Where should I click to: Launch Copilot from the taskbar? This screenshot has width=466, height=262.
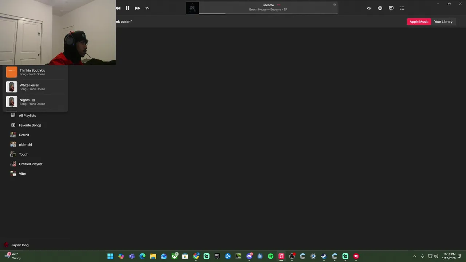point(121,256)
